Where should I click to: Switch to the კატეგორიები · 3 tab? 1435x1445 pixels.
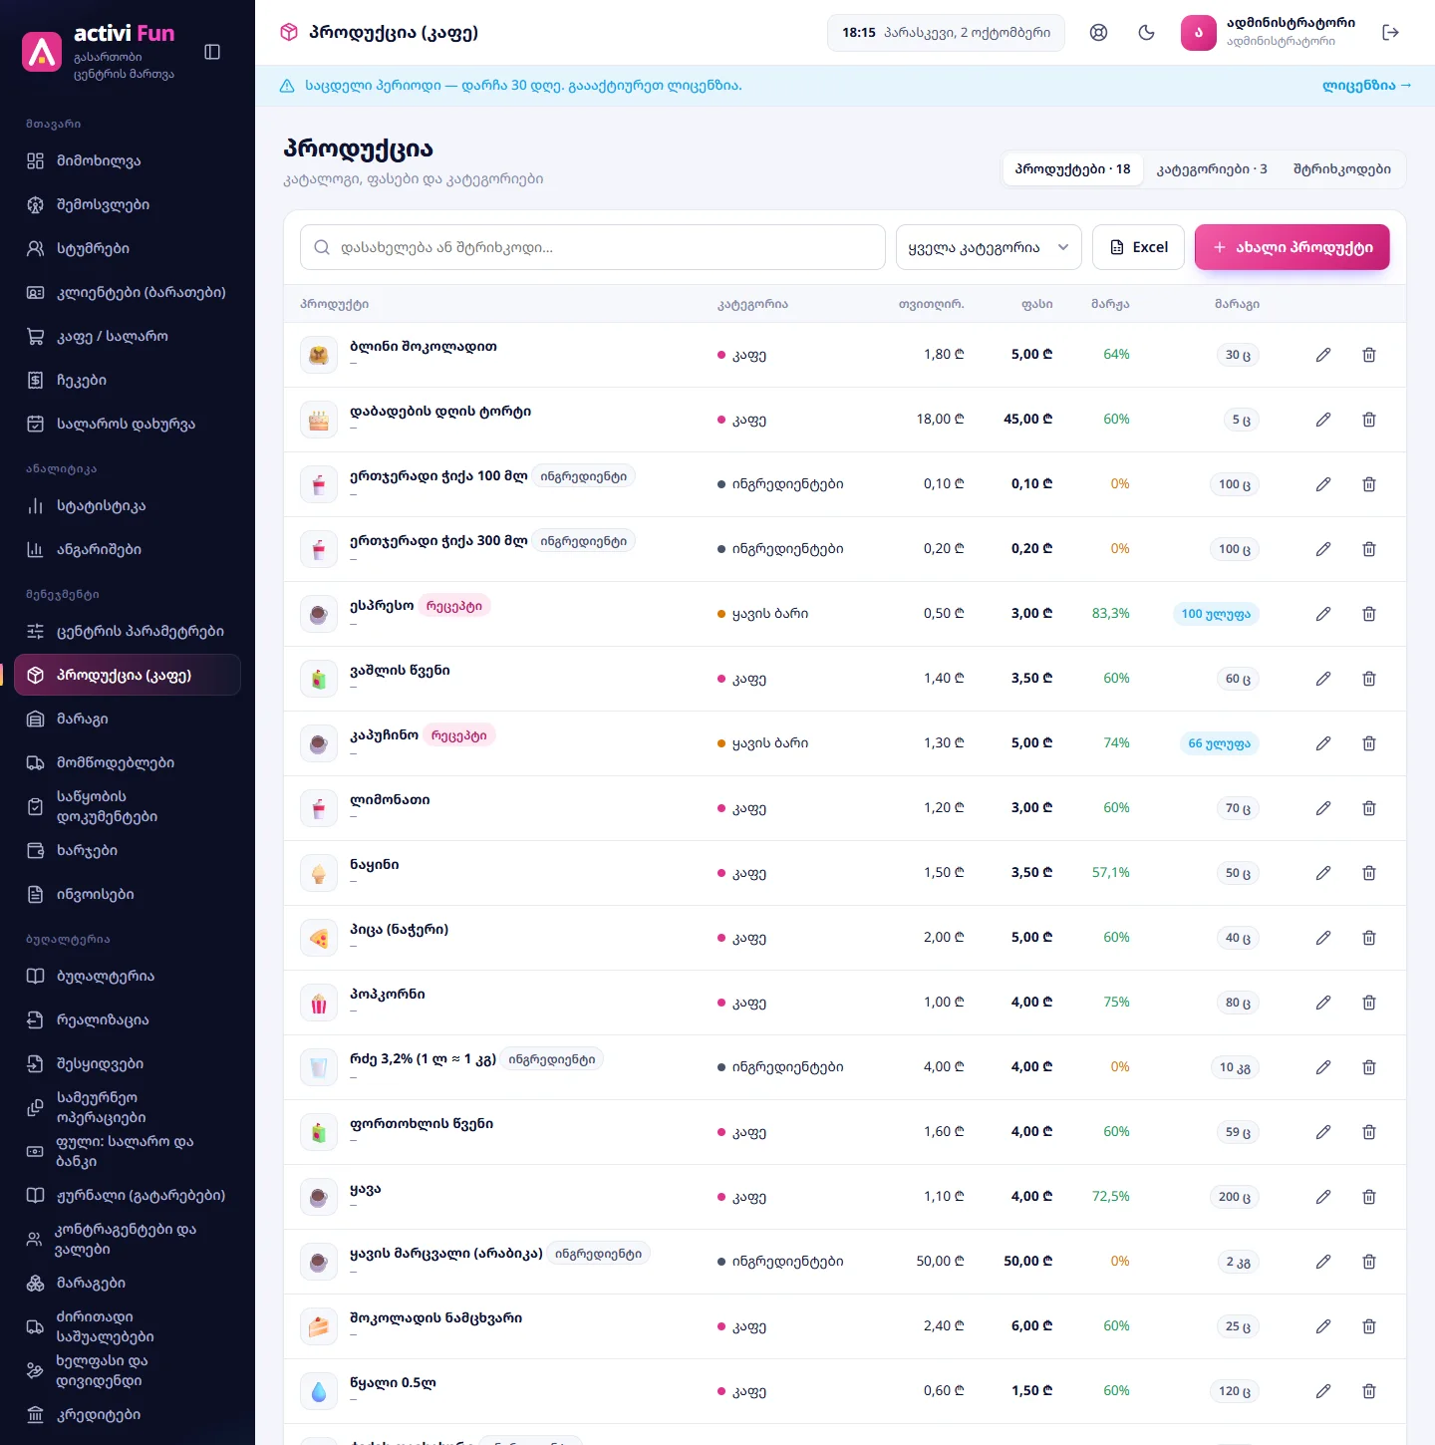(x=1212, y=169)
